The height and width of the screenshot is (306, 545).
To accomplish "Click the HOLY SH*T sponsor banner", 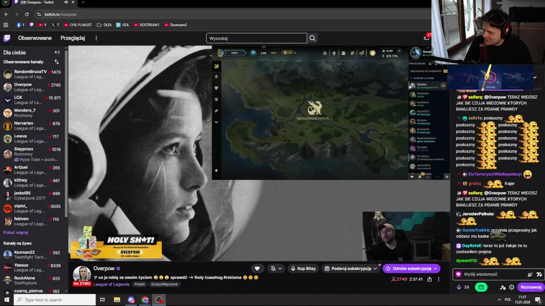I will click(116, 242).
